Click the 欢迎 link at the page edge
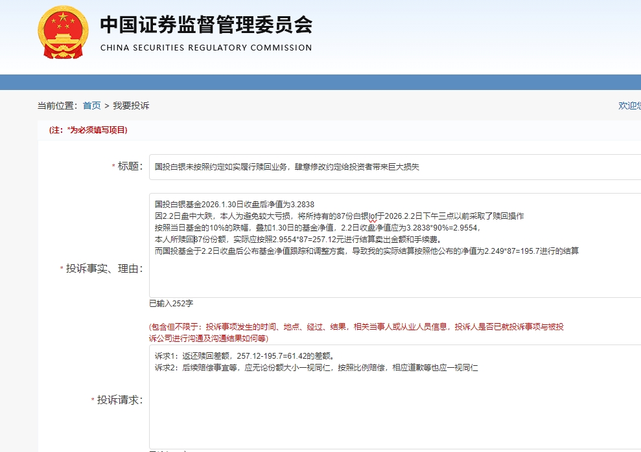Screen dimensions: 641x452 pyautogui.click(x=629, y=106)
